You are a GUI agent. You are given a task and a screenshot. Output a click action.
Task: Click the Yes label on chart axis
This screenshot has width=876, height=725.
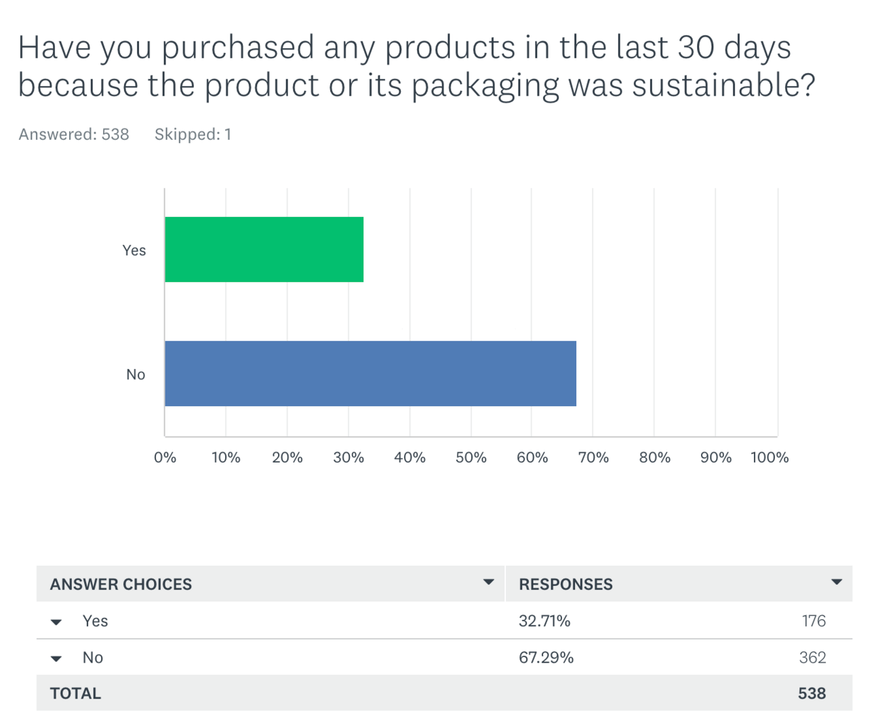[134, 250]
